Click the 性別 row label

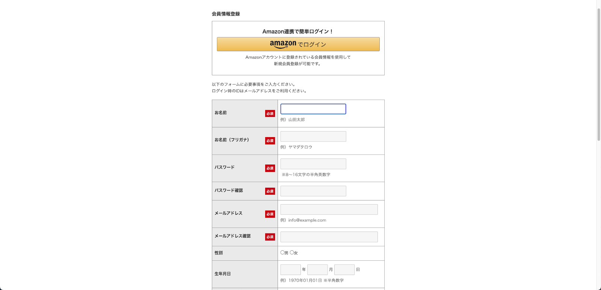[219, 253]
